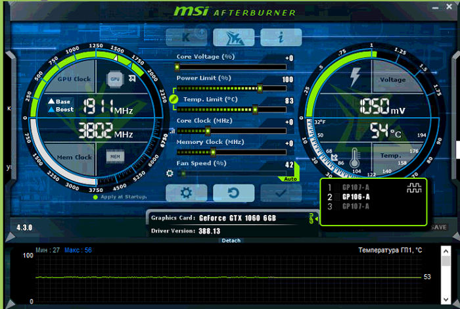Adjust the Power Limit slider handle
This screenshot has width=460, height=309.
coord(260,88)
